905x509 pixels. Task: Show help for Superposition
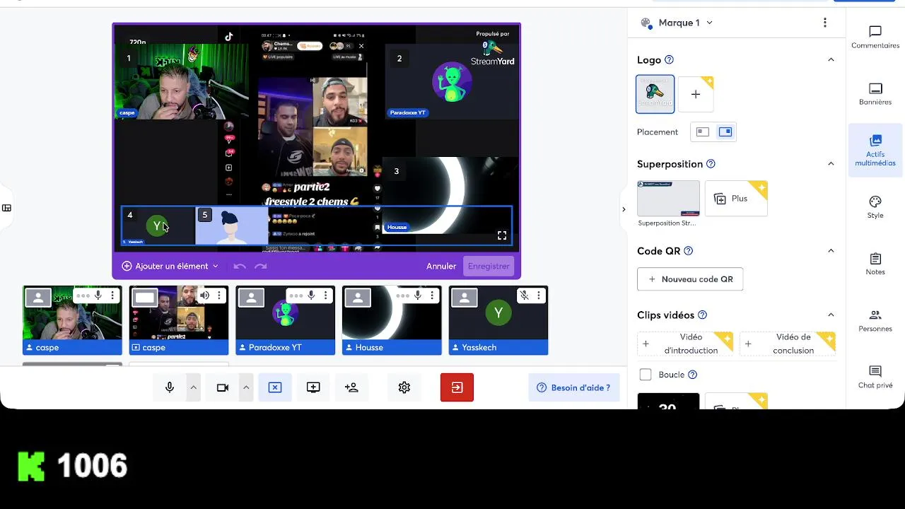pyautogui.click(x=711, y=164)
